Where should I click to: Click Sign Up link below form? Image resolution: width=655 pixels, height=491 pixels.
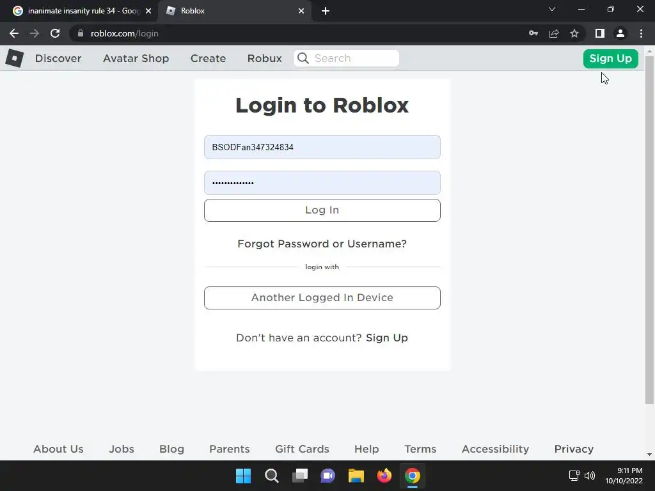point(387,338)
